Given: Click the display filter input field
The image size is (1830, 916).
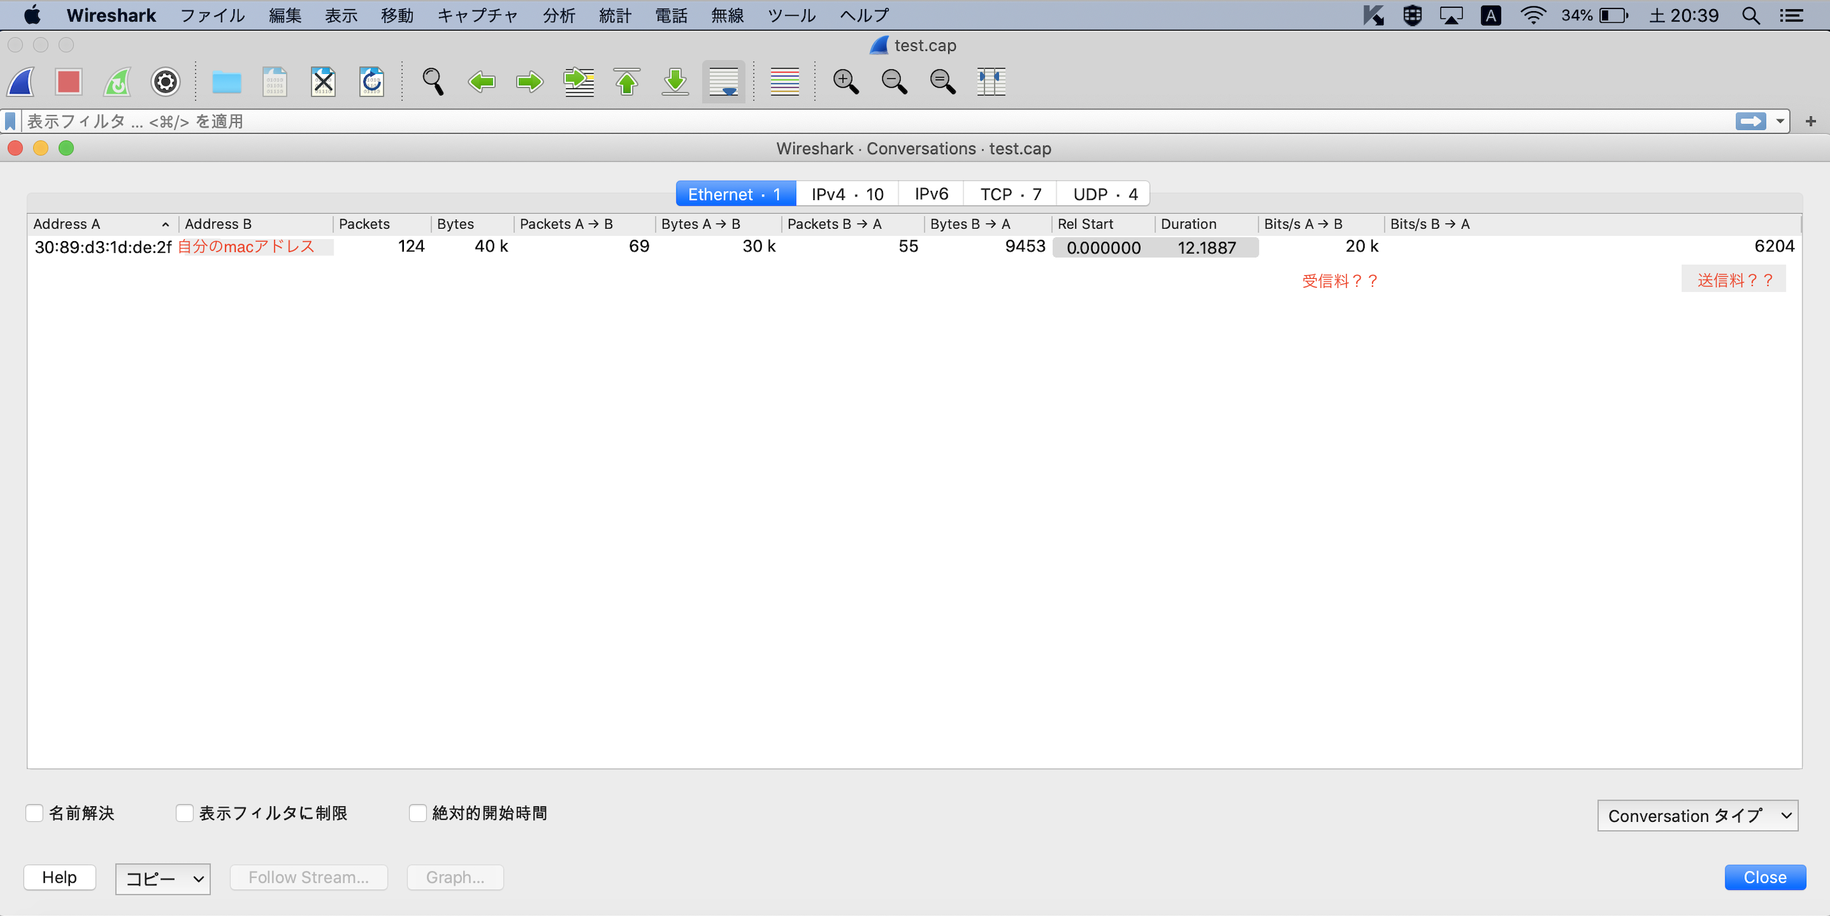Looking at the screenshot, I should [852, 122].
